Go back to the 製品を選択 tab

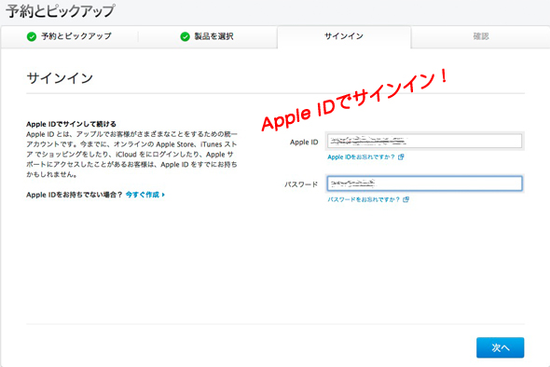(x=207, y=36)
